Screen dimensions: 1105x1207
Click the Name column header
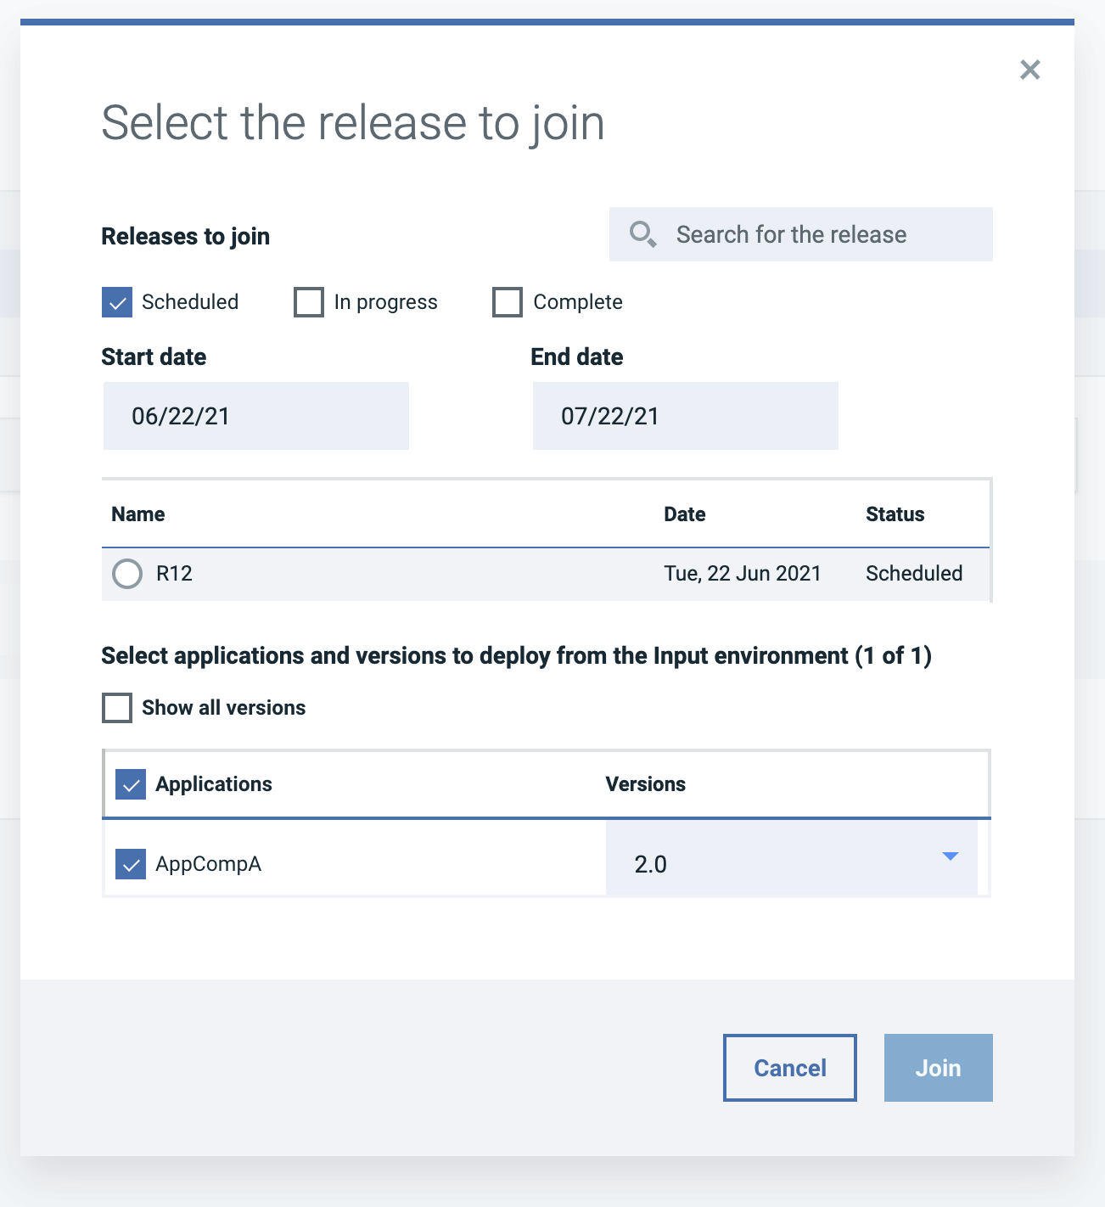(137, 514)
